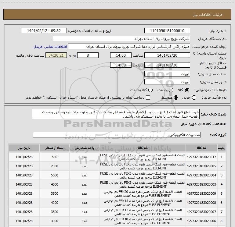
Task: Click the FEK8 fuse element product name
Action: pyautogui.click(x=143, y=166)
